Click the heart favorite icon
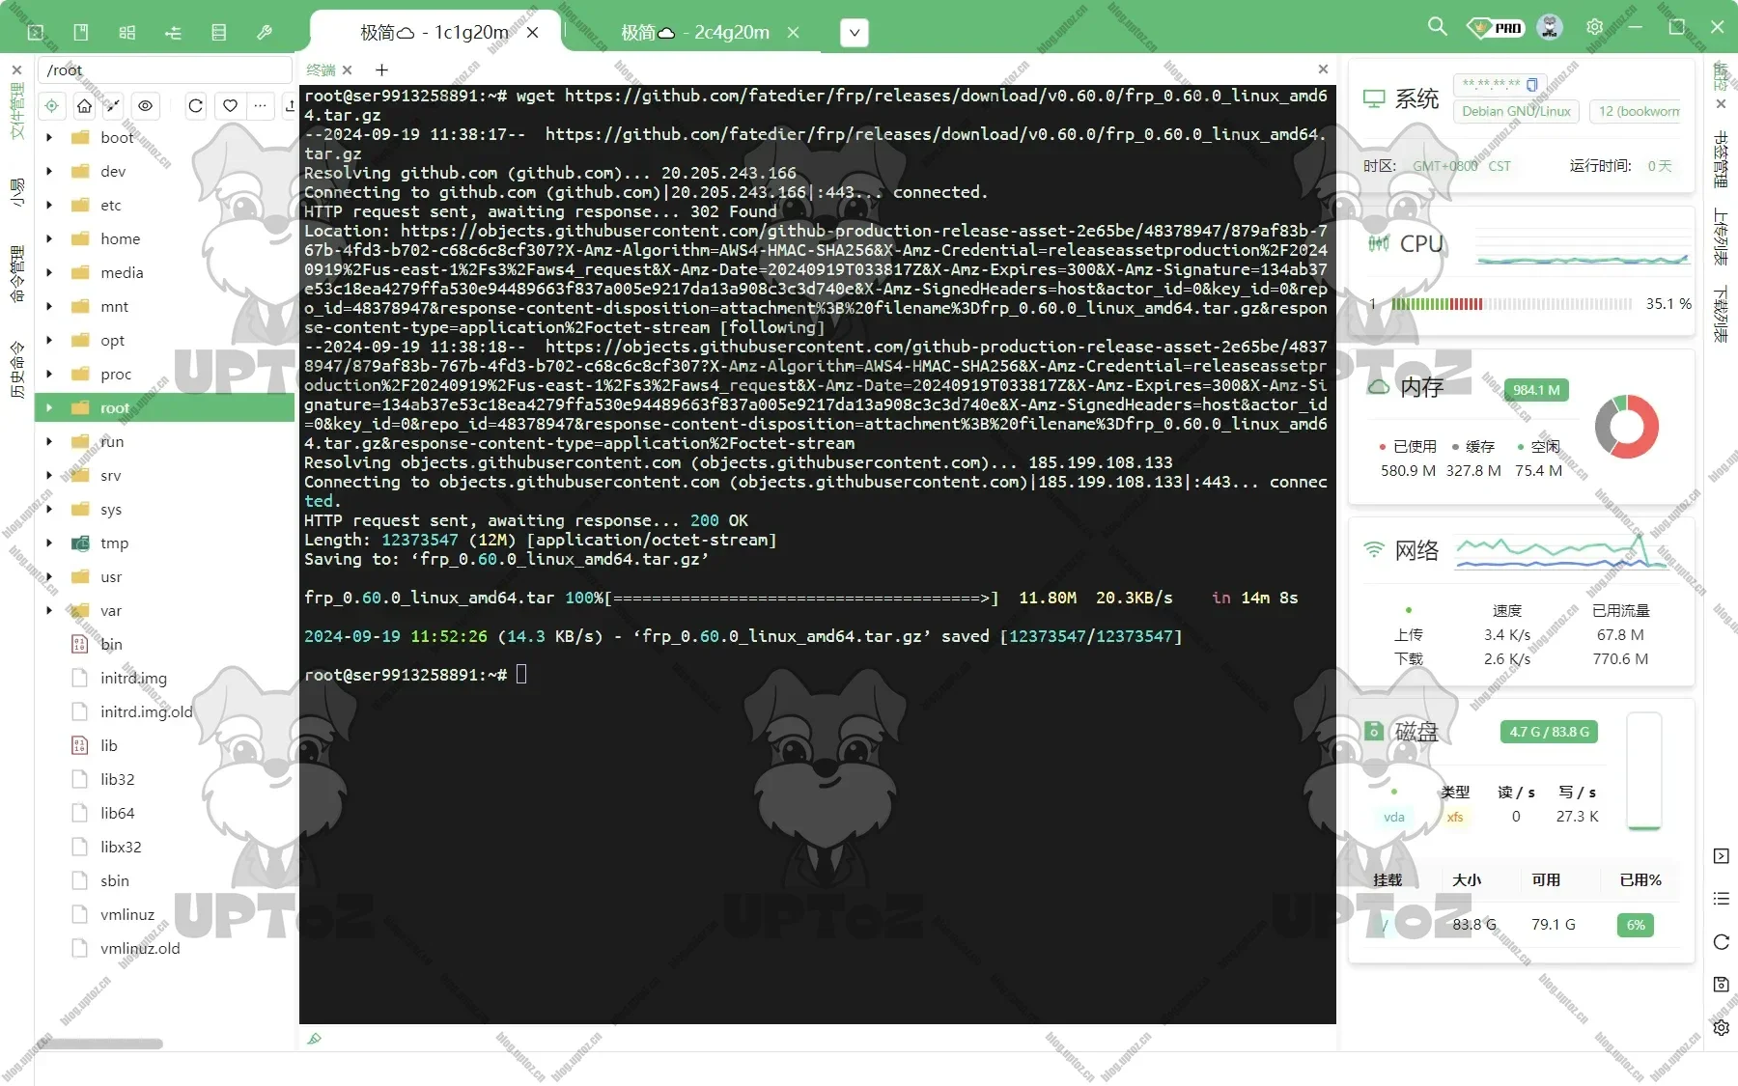Screen dimensions: 1738x1086 click(230, 105)
